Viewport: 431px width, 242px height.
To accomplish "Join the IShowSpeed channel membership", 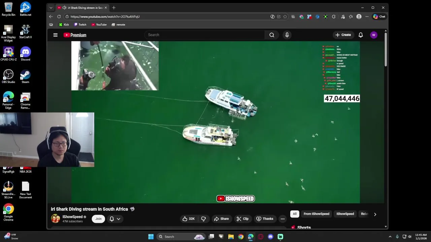I will (98, 219).
